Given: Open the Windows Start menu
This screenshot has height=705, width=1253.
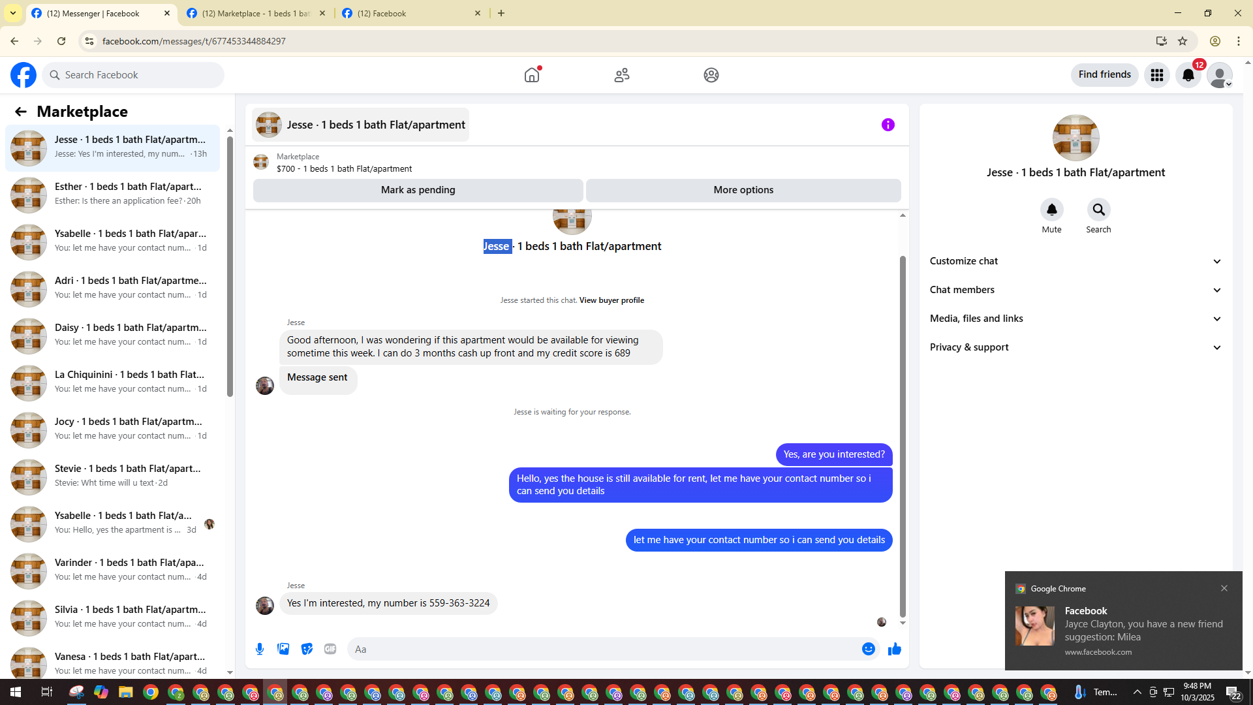Looking at the screenshot, I should click(16, 692).
